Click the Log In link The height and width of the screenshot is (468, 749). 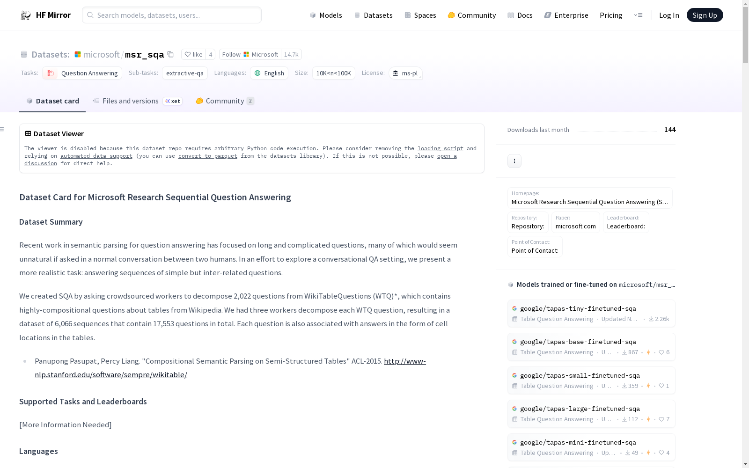(x=669, y=15)
